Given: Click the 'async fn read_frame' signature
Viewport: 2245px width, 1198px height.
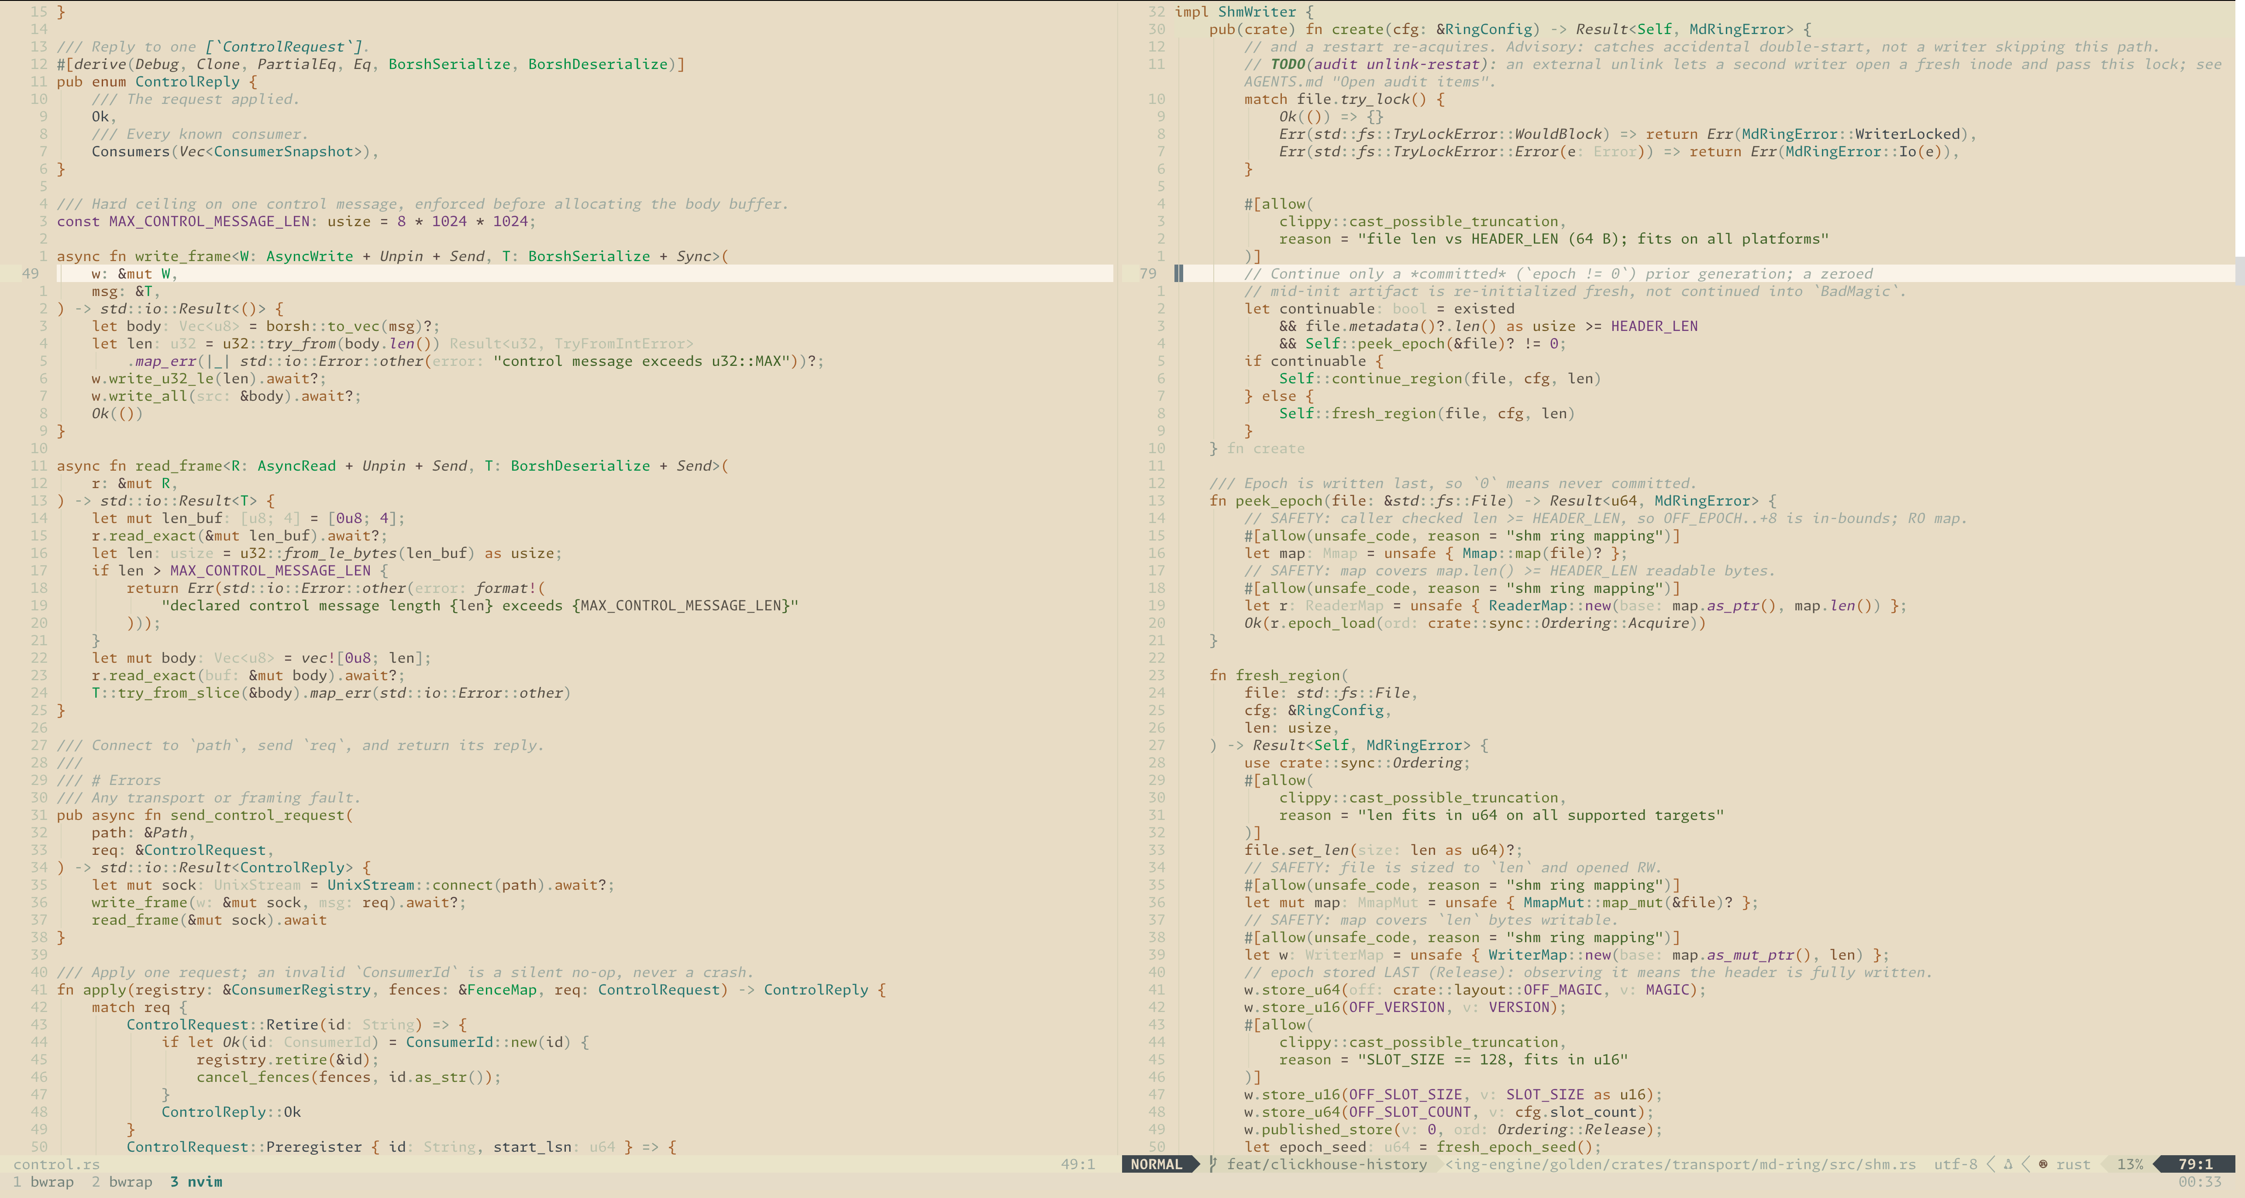Looking at the screenshot, I should pos(392,466).
